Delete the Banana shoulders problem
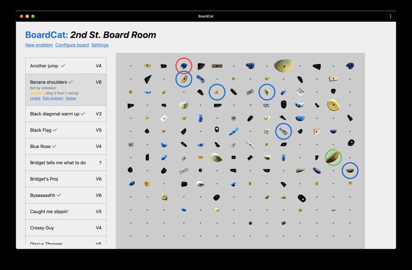 71,98
